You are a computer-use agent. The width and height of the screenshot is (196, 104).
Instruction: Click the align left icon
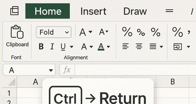pyautogui.click(x=125, y=46)
